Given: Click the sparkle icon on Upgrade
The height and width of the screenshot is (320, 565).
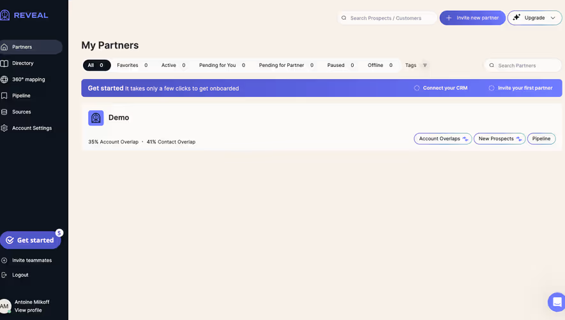Looking at the screenshot, I should [516, 18].
